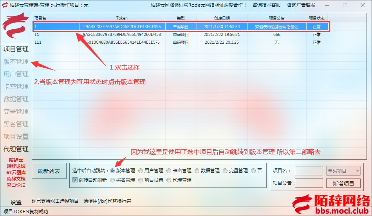Open the 繁白论坛 link

16,185
